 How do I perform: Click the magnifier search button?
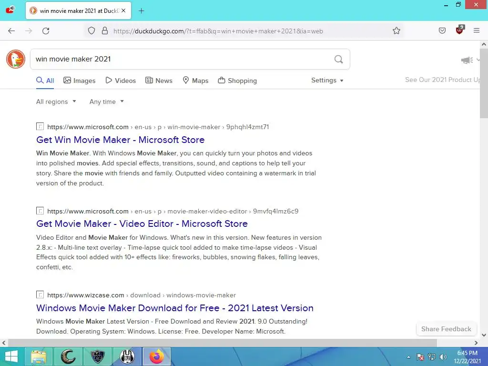[x=339, y=59]
